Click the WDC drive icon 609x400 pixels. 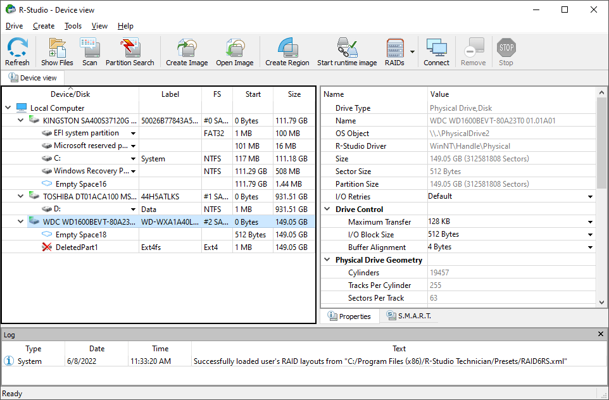coord(34,222)
